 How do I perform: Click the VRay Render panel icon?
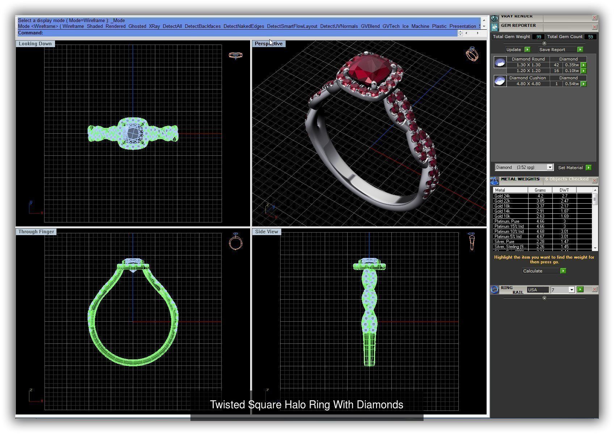tap(495, 18)
